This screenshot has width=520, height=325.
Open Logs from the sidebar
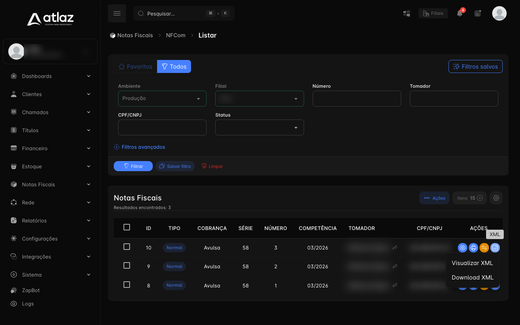50,304
